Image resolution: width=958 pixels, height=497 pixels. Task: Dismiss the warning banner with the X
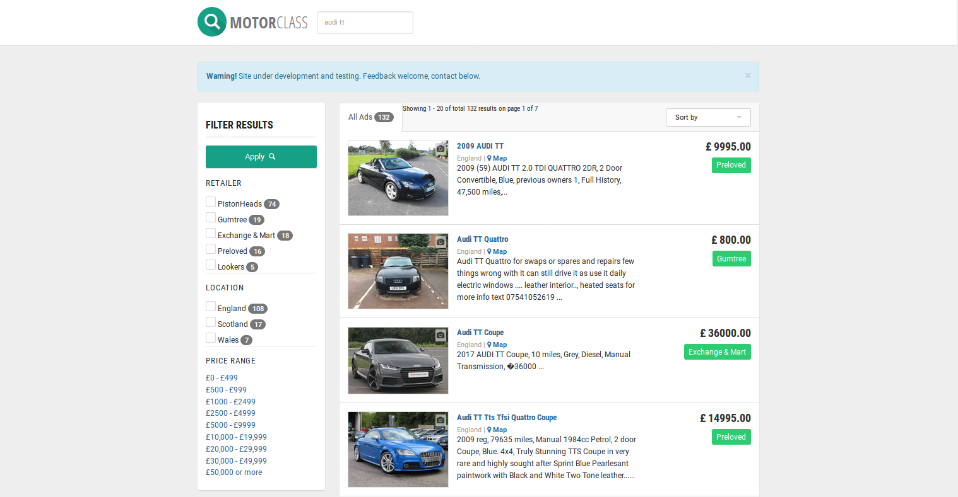click(747, 76)
